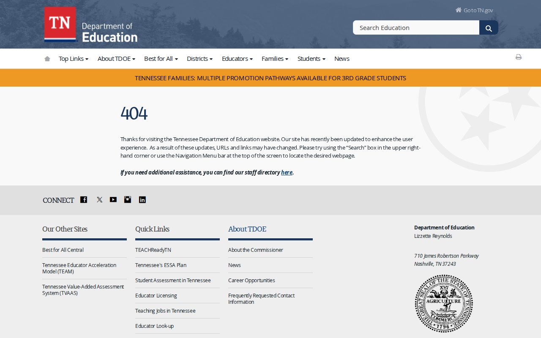
Task: Expand the About TDOE dropdown menu
Action: (x=116, y=59)
